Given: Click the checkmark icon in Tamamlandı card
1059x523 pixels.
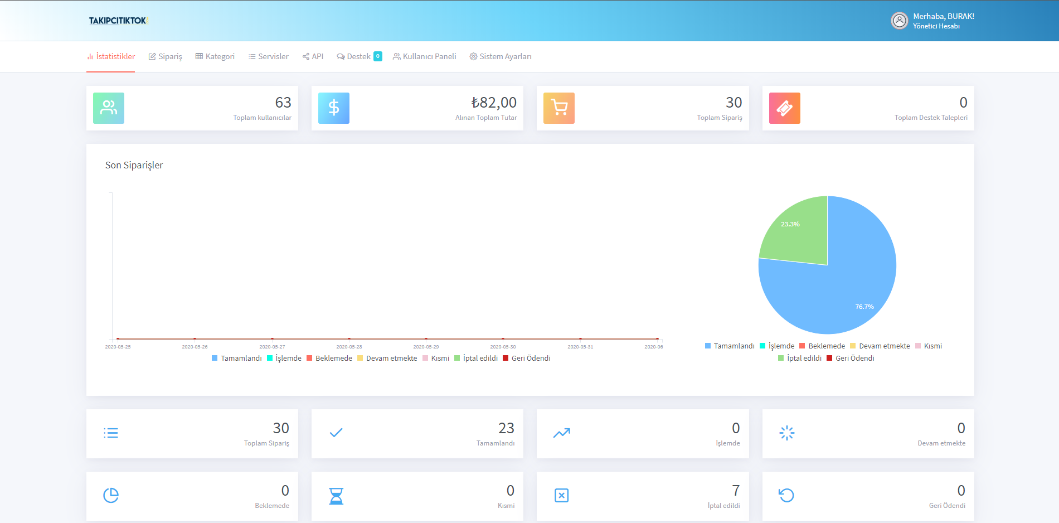Looking at the screenshot, I should click(336, 433).
